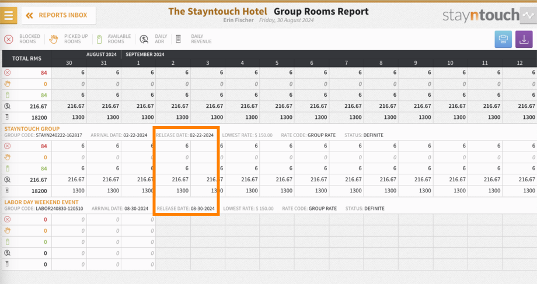
Task: Click ADR icon in Labor Day Weekend Event
Action: pos(7,253)
